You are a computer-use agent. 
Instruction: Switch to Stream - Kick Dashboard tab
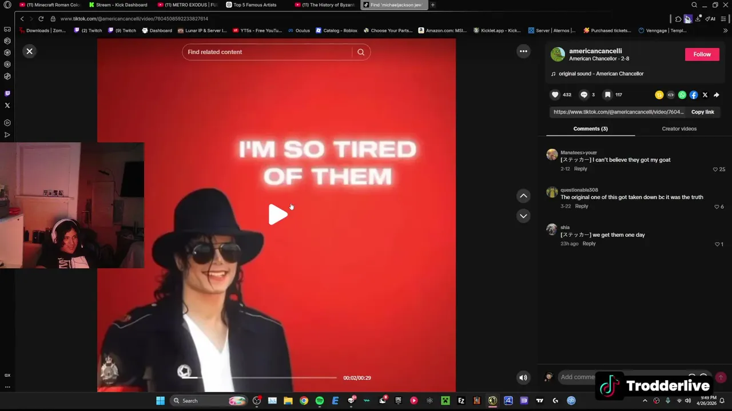coord(118,5)
